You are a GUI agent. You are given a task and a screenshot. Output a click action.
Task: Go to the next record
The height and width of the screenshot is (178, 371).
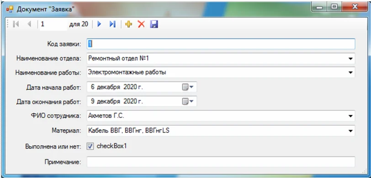(x=100, y=24)
